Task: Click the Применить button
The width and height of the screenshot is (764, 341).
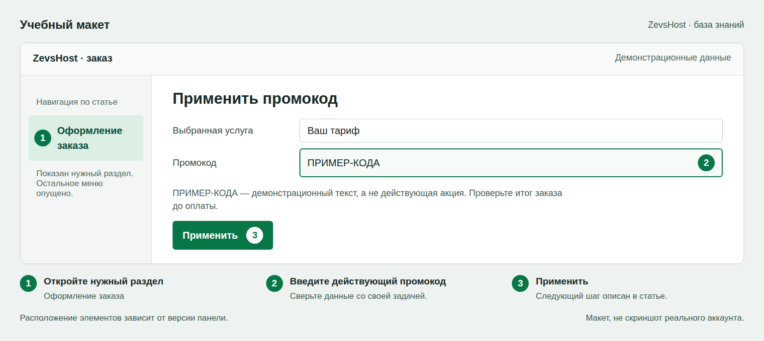Action: pyautogui.click(x=222, y=235)
